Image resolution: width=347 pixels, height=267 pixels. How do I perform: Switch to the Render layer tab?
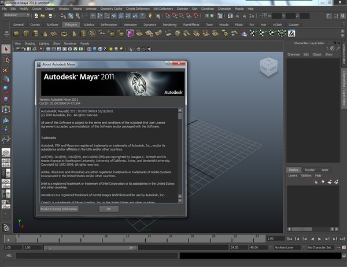(310, 170)
